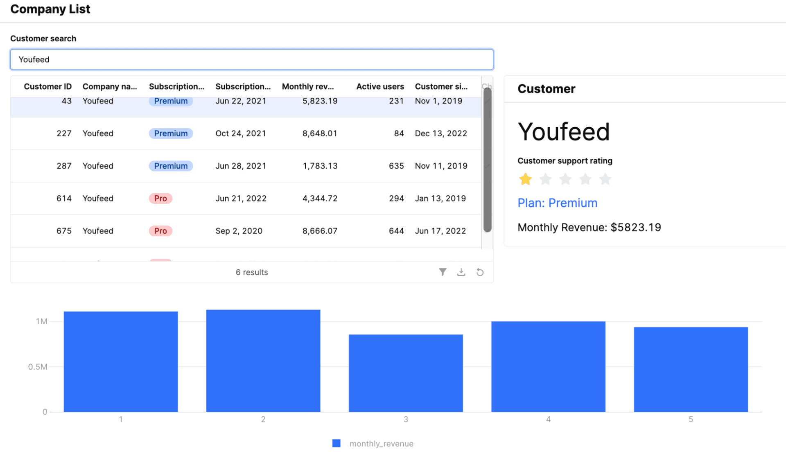The image size is (786, 465).
Task: Click the Premium badge on customer 227's row
Action: pyautogui.click(x=171, y=133)
